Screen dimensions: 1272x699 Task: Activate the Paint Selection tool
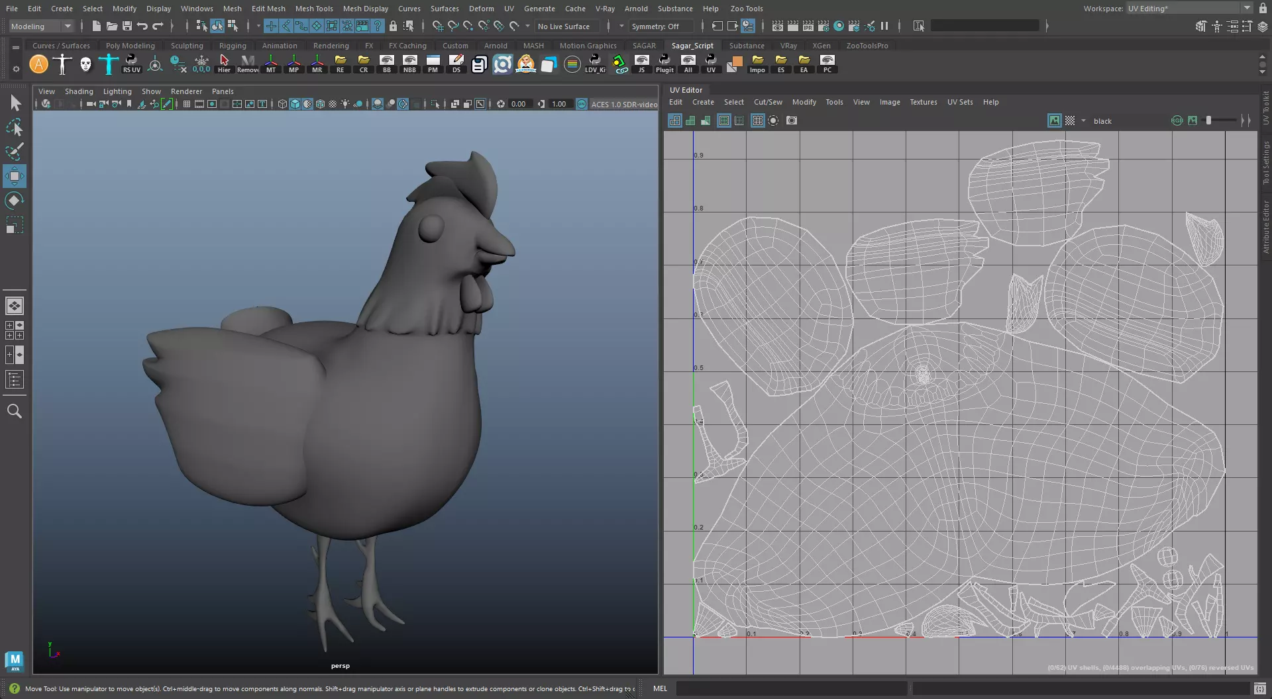[x=15, y=152]
